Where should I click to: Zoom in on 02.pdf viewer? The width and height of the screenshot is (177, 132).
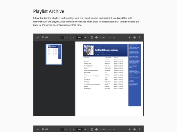pos(85,129)
